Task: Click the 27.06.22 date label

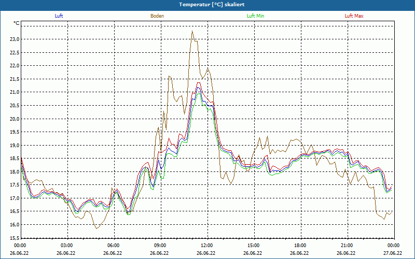Action: [x=393, y=253]
